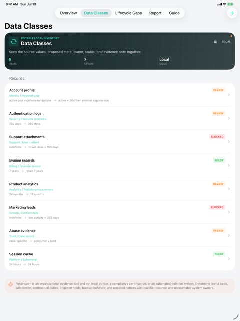The width and height of the screenshot is (240, 321).
Task: Click READY badge on Invoice records
Action: tap(219, 160)
